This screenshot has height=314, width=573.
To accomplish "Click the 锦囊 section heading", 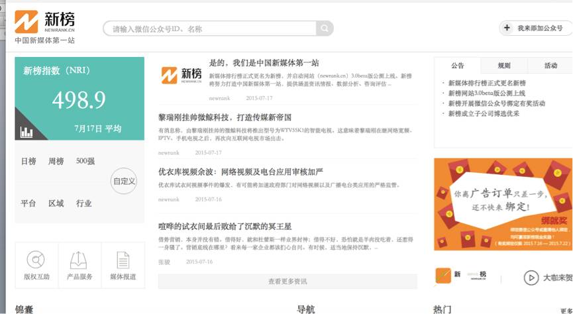I will pos(24,309).
